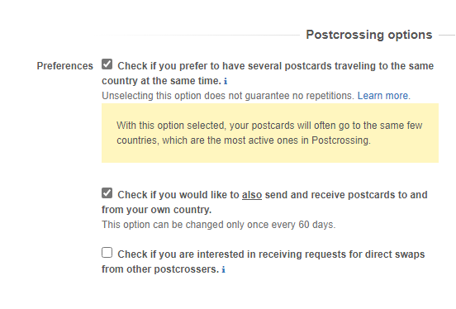Uncheck the own country postcards checkbox

coord(107,193)
